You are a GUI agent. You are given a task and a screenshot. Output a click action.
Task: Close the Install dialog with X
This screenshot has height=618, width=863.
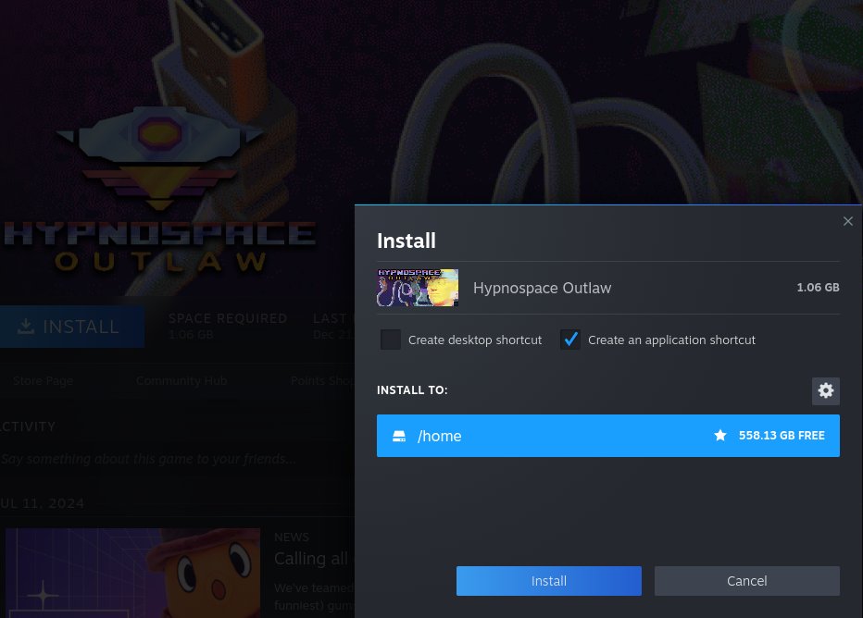[847, 221]
